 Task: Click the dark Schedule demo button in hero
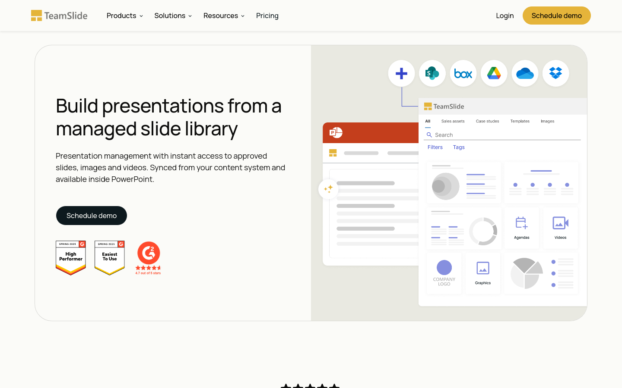pyautogui.click(x=92, y=216)
